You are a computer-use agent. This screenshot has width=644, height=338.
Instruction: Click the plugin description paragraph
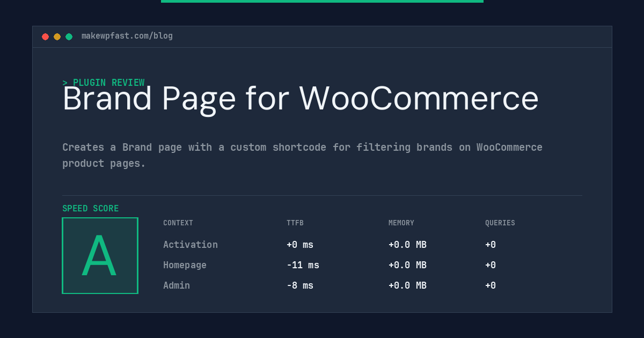302,155
